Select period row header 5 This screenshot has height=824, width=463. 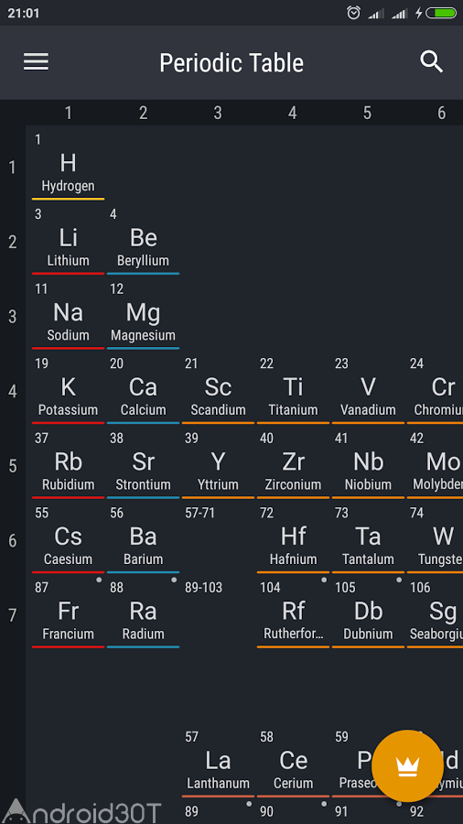click(x=13, y=466)
